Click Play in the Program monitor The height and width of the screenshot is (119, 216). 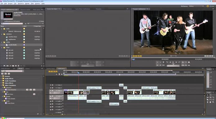173,62
